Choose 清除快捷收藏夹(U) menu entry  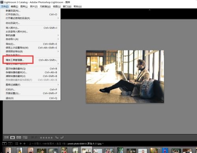(x=30, y=76)
